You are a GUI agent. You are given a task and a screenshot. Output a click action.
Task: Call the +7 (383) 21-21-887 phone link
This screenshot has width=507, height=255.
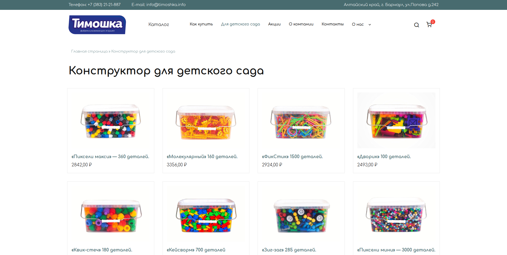pyautogui.click(x=104, y=5)
